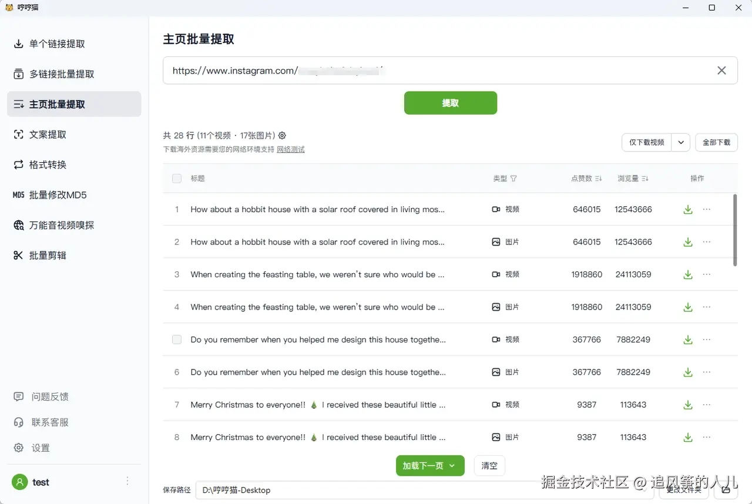This screenshot has height=504, width=752.
Task: Open more options for row 3
Action: pos(707,275)
